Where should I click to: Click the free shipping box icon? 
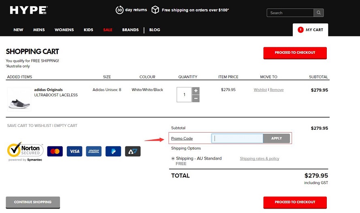pos(155,10)
